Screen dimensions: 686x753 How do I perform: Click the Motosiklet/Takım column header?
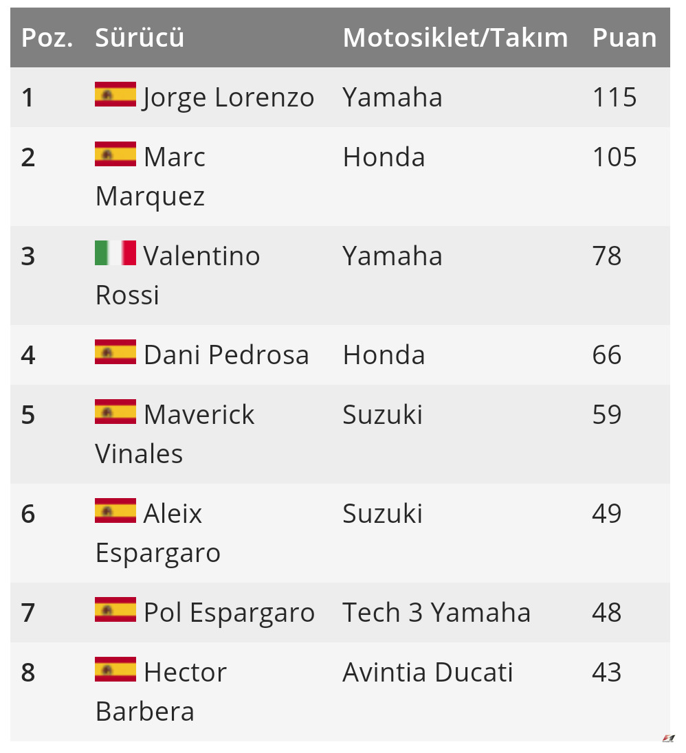pyautogui.click(x=455, y=38)
